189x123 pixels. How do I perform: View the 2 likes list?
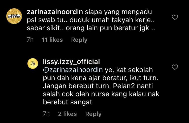click(67, 114)
